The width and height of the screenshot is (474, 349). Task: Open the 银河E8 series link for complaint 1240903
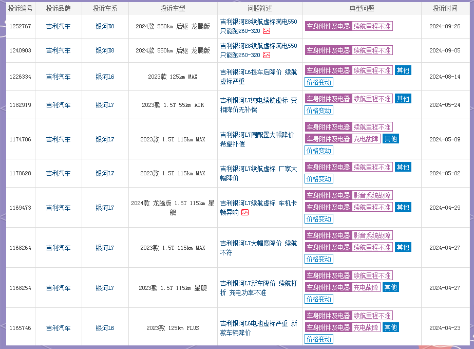click(105, 50)
